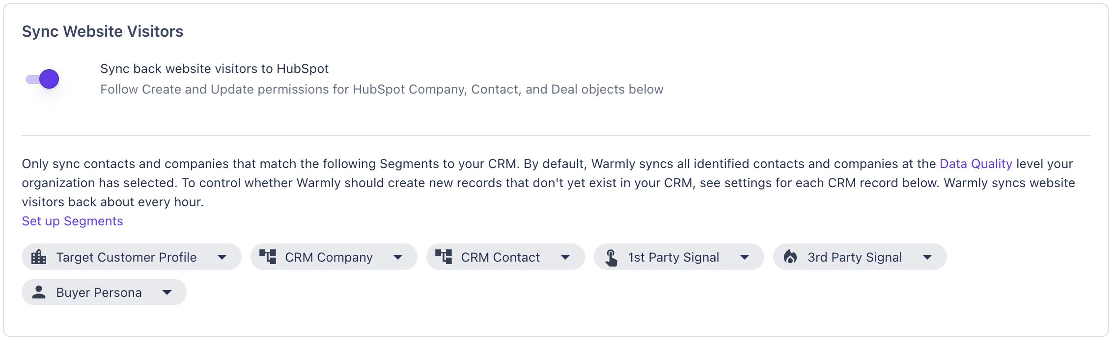
Task: Follow the Set up Segments link
Action: click(x=72, y=221)
